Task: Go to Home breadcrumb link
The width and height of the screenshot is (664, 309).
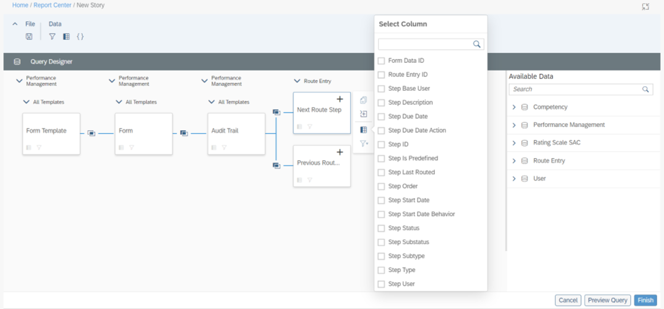Action: [x=20, y=5]
